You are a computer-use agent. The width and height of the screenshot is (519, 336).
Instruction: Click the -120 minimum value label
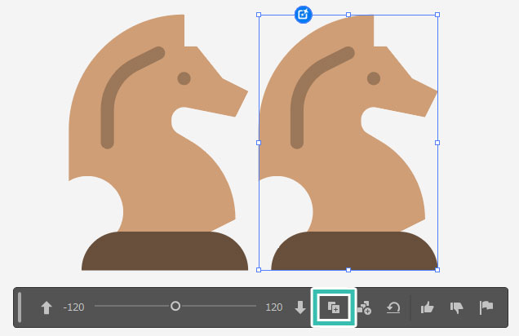click(x=73, y=307)
